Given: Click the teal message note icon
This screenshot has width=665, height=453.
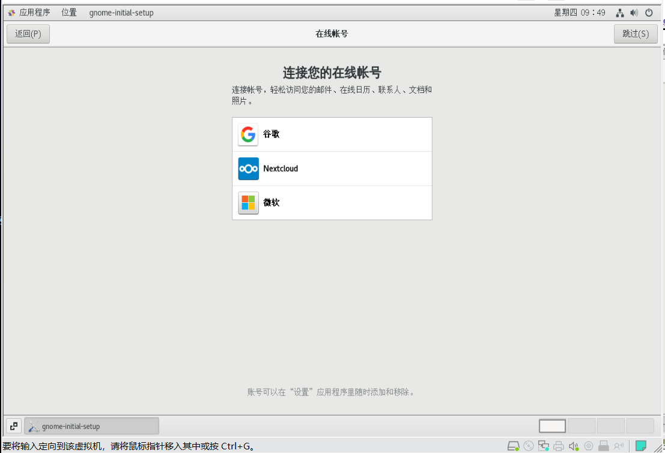Looking at the screenshot, I should 641,446.
